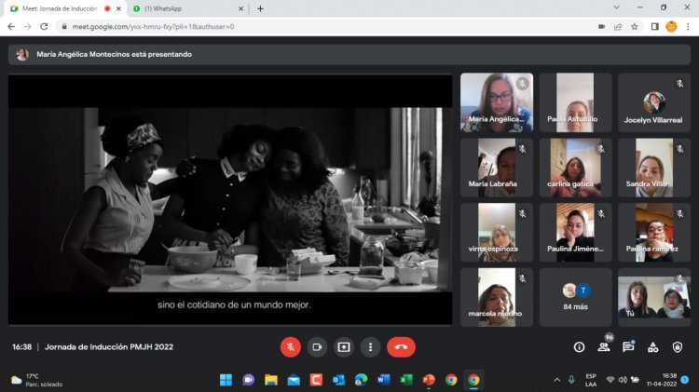The image size is (699, 392).
Task: Reload the Meet page
Action: pyautogui.click(x=44, y=27)
